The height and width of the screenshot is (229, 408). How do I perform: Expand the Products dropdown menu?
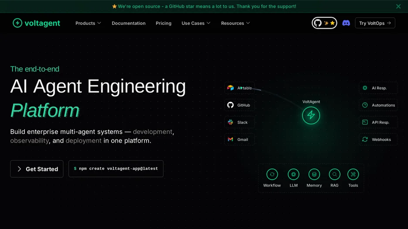click(x=88, y=23)
